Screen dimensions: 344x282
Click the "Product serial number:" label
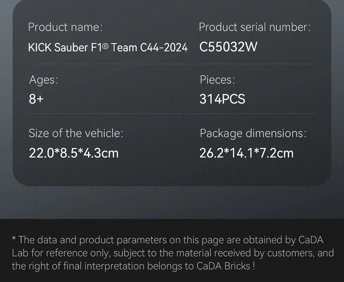pos(255,27)
